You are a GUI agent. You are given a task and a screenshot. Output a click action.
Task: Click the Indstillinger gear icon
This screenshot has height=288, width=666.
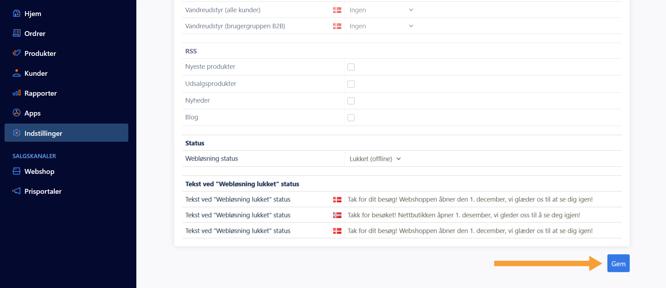click(x=16, y=133)
